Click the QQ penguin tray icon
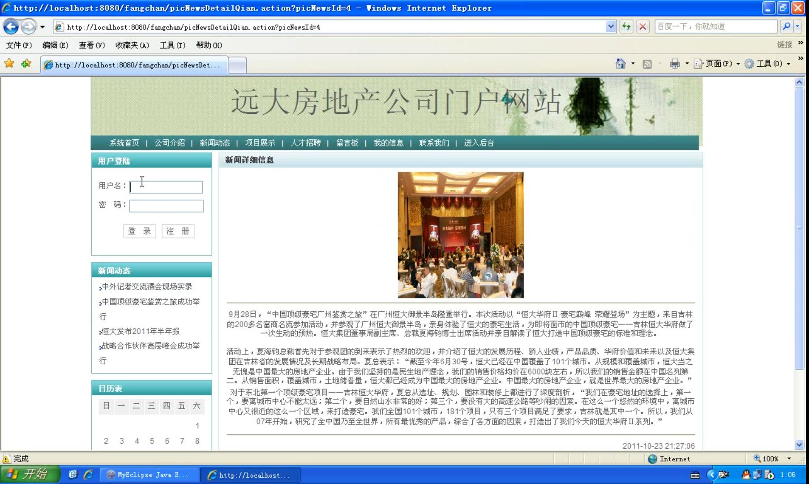This screenshot has width=809, height=484. point(746,475)
